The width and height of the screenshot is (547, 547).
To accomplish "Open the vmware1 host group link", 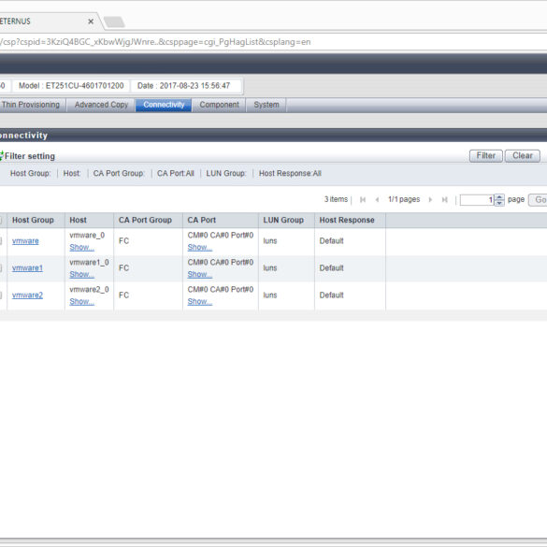I will pos(27,268).
